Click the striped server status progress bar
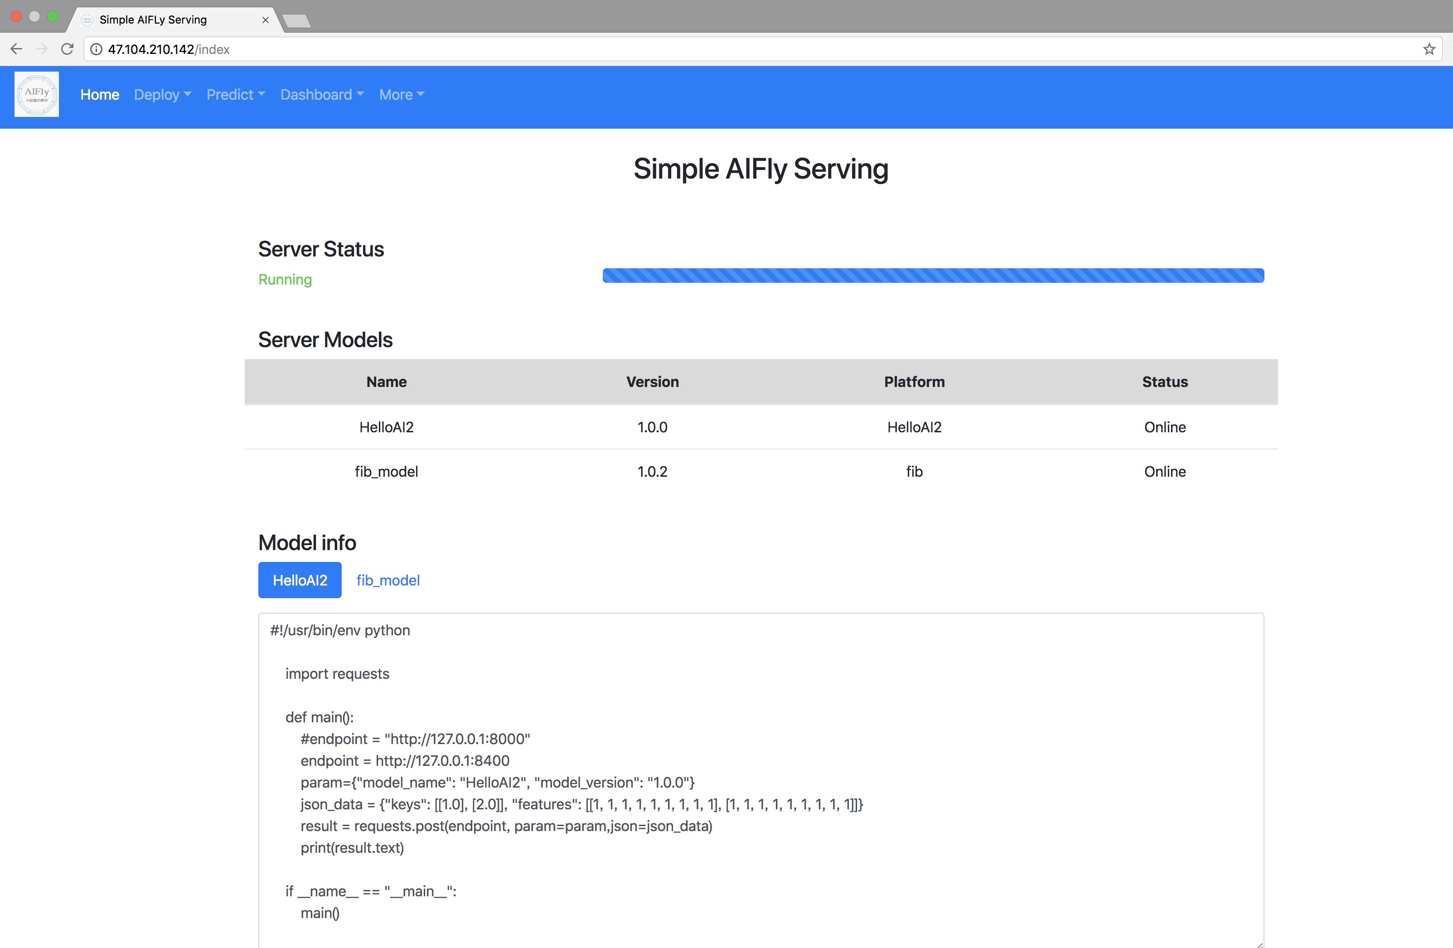1453x948 pixels. [x=933, y=276]
